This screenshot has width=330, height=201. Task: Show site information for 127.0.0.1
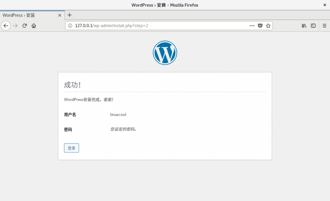[70, 26]
